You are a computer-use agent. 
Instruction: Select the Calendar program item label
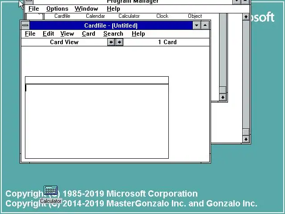[95, 16]
